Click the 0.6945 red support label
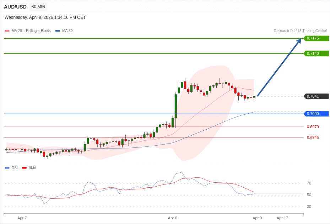Viewport: 330px width, 224px height. [x=313, y=137]
